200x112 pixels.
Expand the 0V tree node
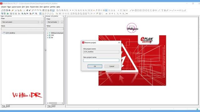pyautogui.click(x=48, y=38)
